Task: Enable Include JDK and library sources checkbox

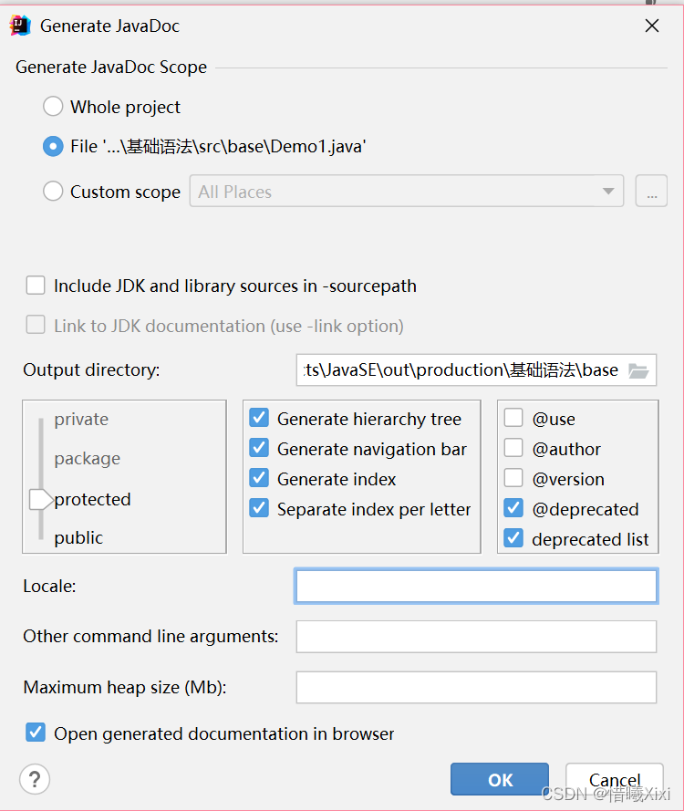Action: pos(36,286)
